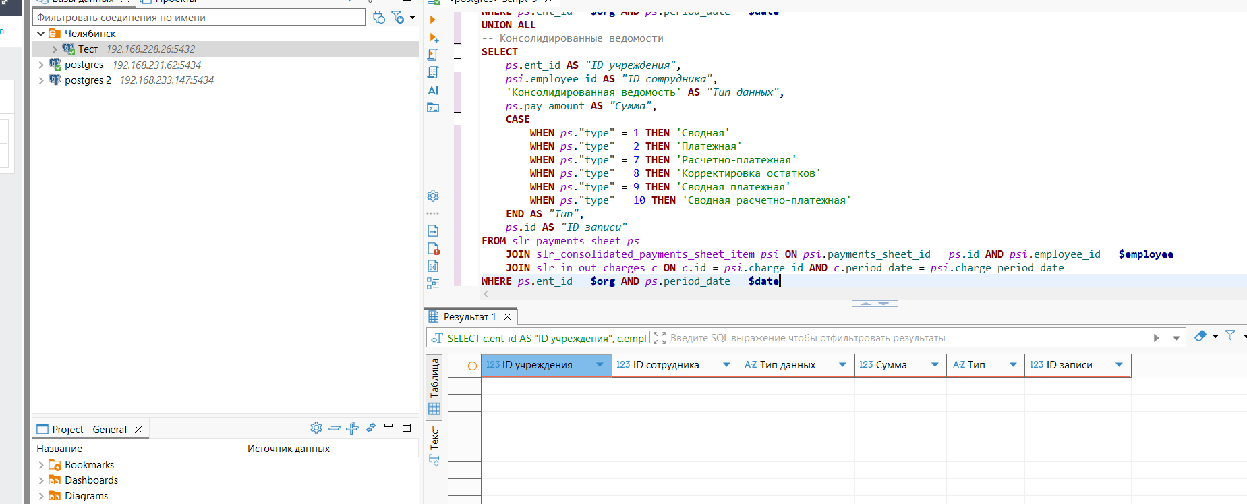Open the Сумма column dropdown arrow

tap(935, 365)
